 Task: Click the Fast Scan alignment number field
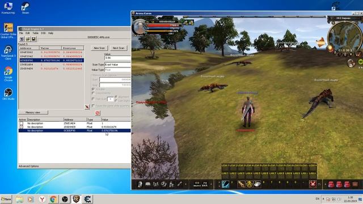pos(111,99)
